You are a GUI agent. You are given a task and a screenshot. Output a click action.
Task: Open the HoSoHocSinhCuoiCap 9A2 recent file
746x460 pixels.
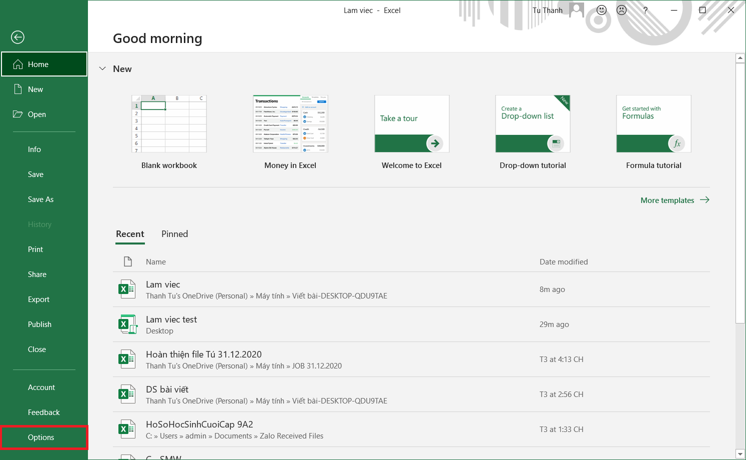199,424
